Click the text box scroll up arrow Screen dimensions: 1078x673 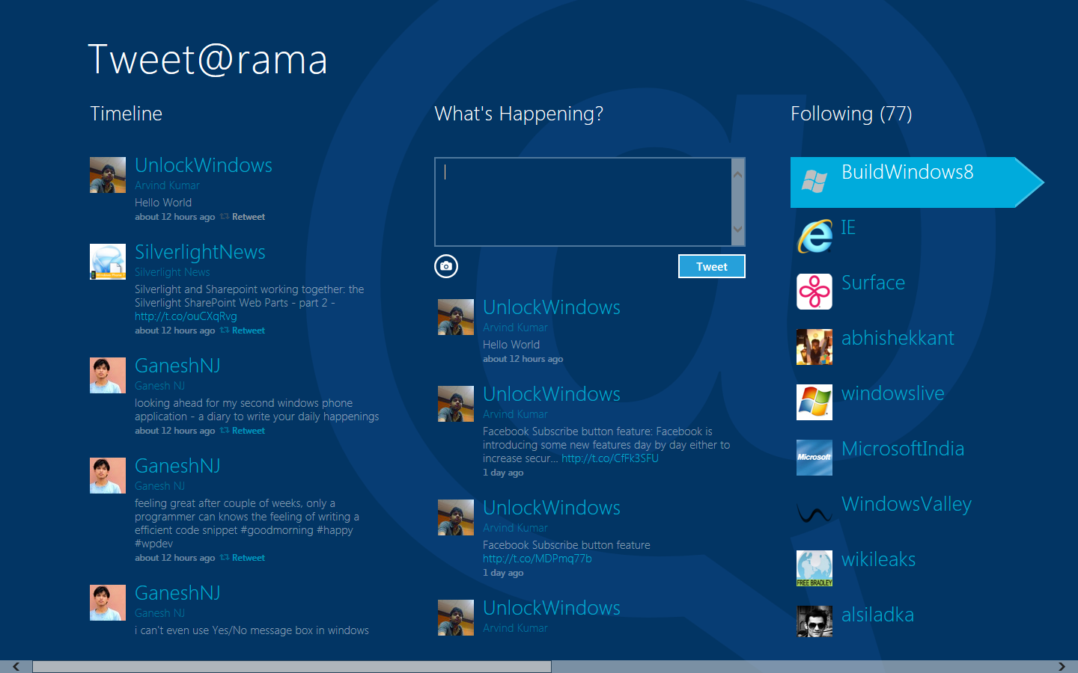point(738,174)
